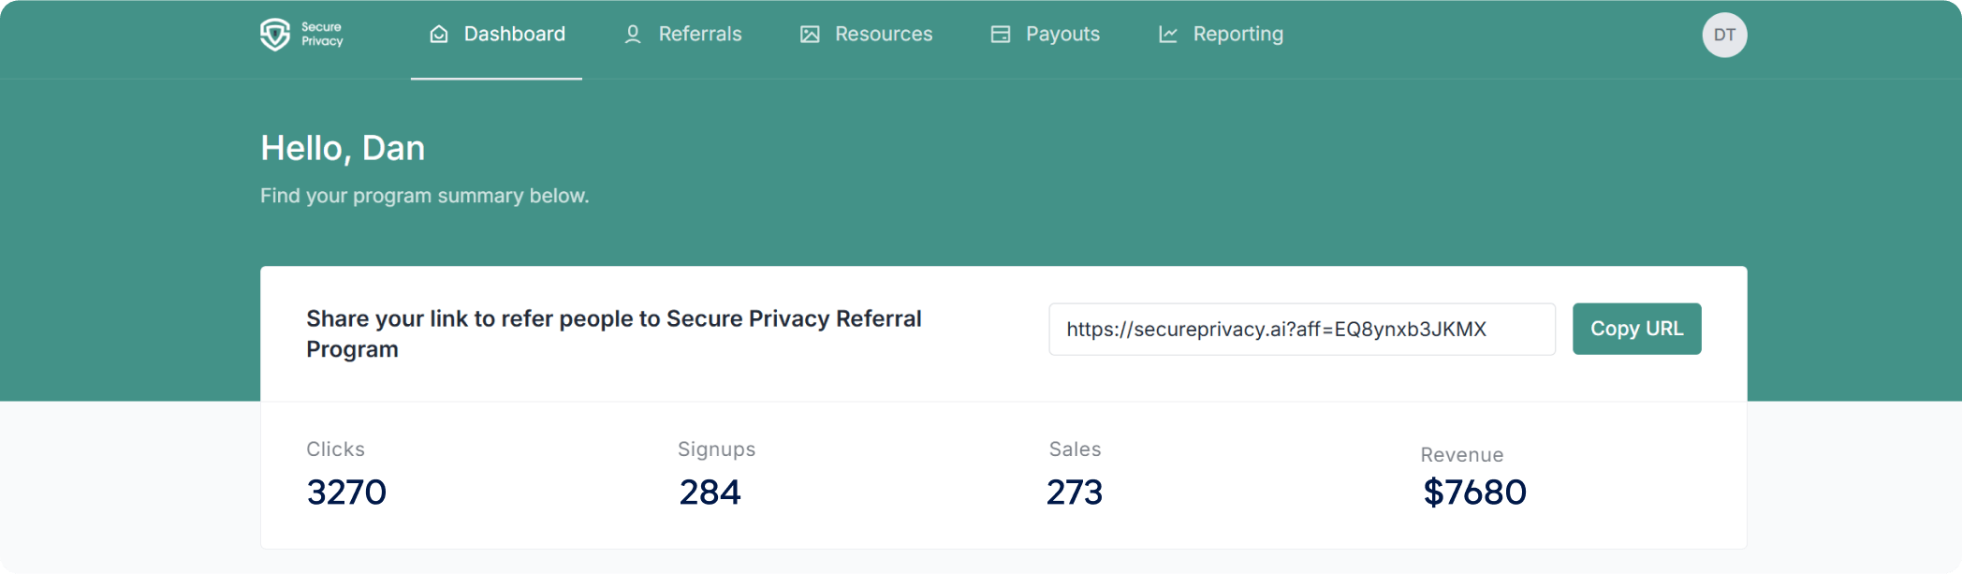Click the Payouts card icon

1001,35
